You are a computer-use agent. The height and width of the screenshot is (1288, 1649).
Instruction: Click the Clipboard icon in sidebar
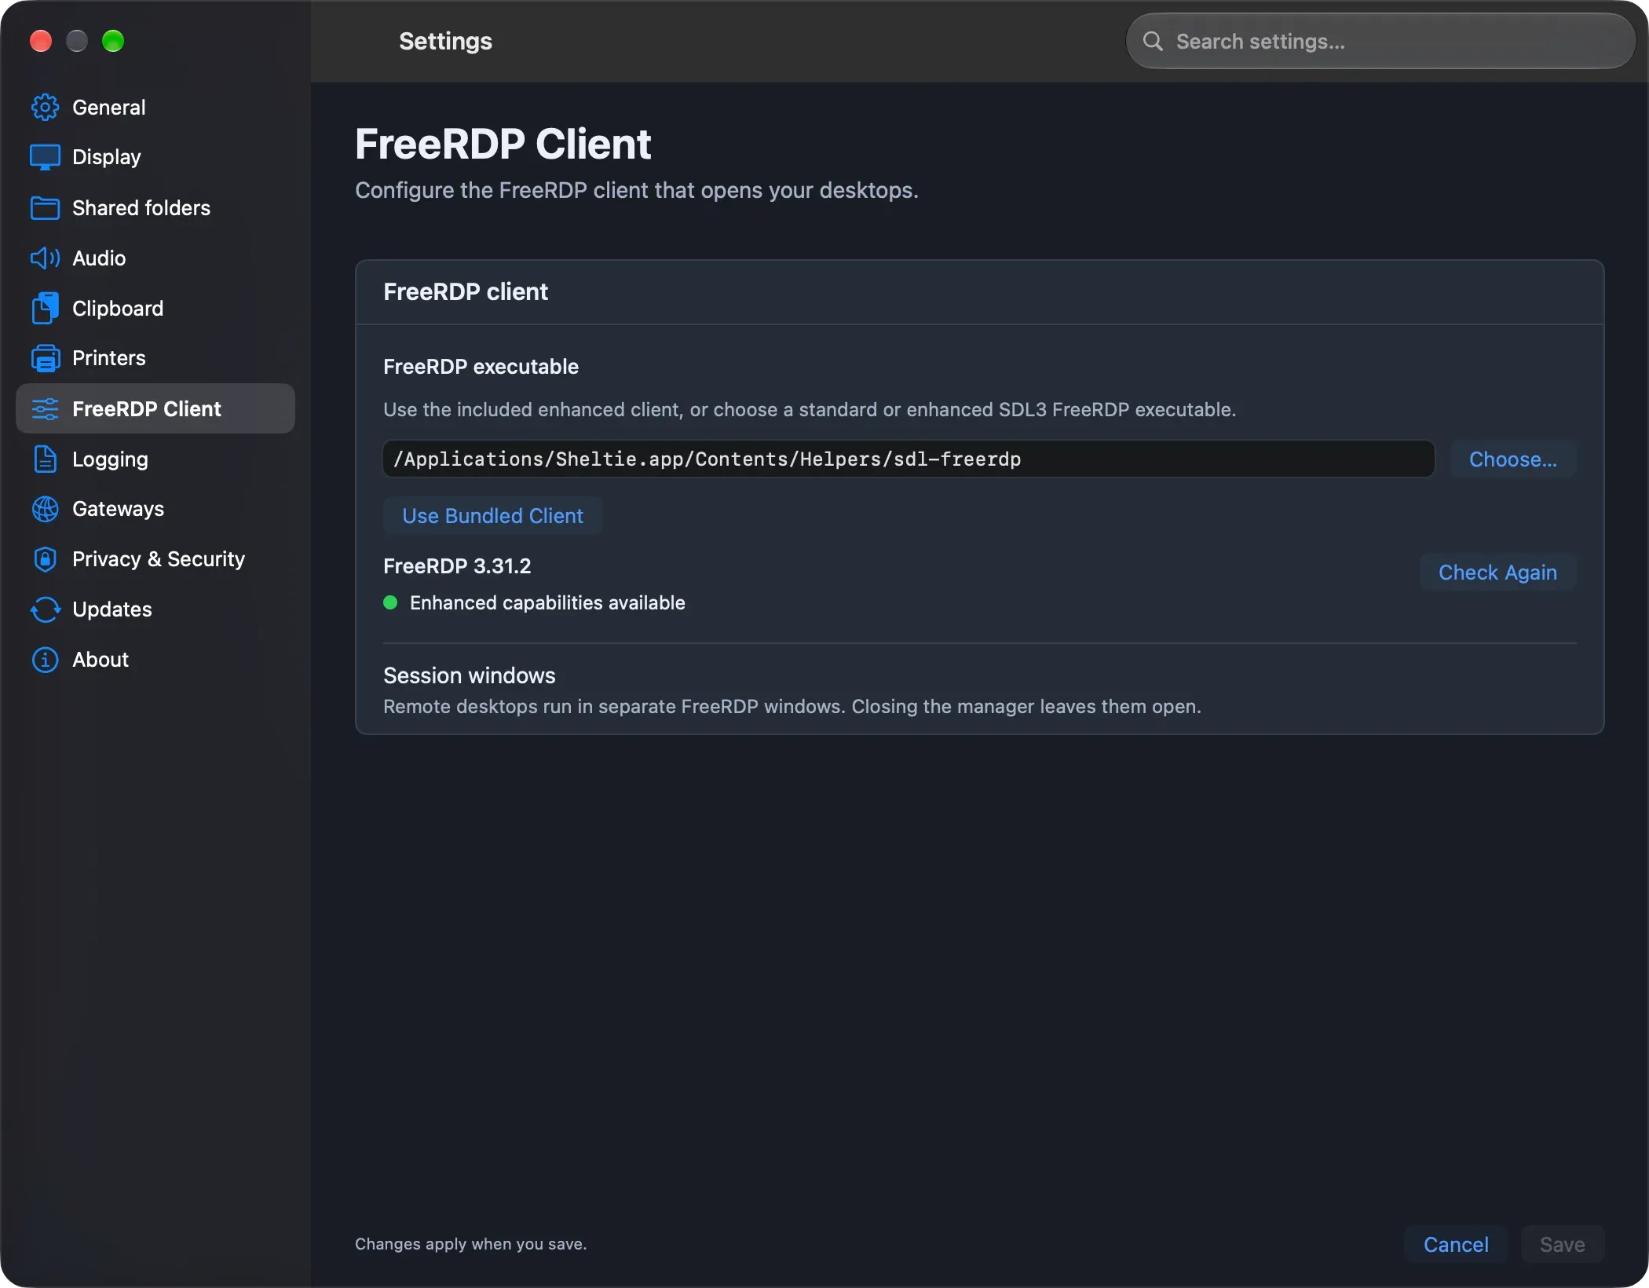(45, 308)
